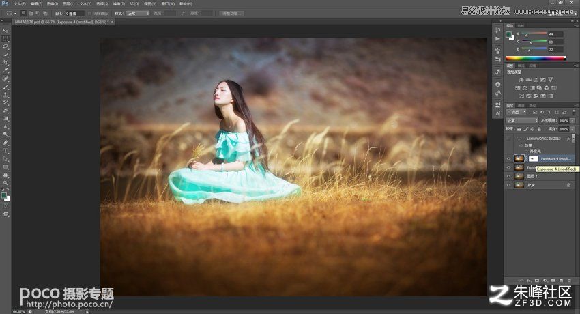The width and height of the screenshot is (580, 314).
Task: Open the Layers panel flyout menu
Action: (x=575, y=105)
